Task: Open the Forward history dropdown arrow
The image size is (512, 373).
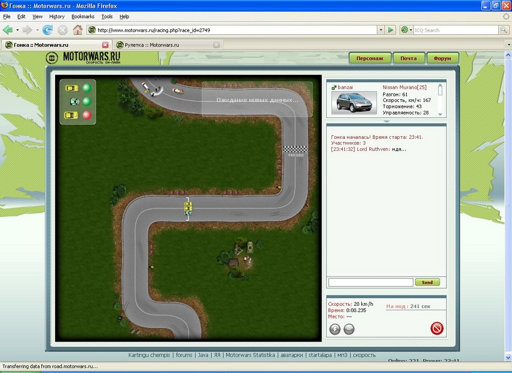Action: pos(37,30)
